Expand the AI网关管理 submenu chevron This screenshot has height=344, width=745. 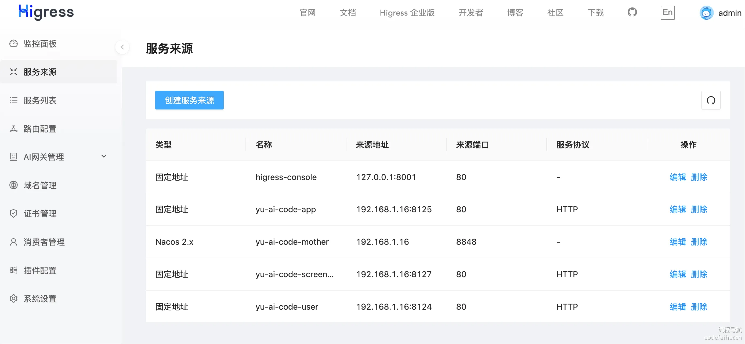click(104, 156)
